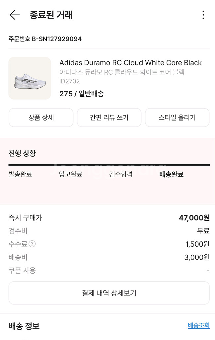This screenshot has width=215, height=340.
Task: Tap 간편 리뷰 쓰기 button
Action: click(109, 118)
